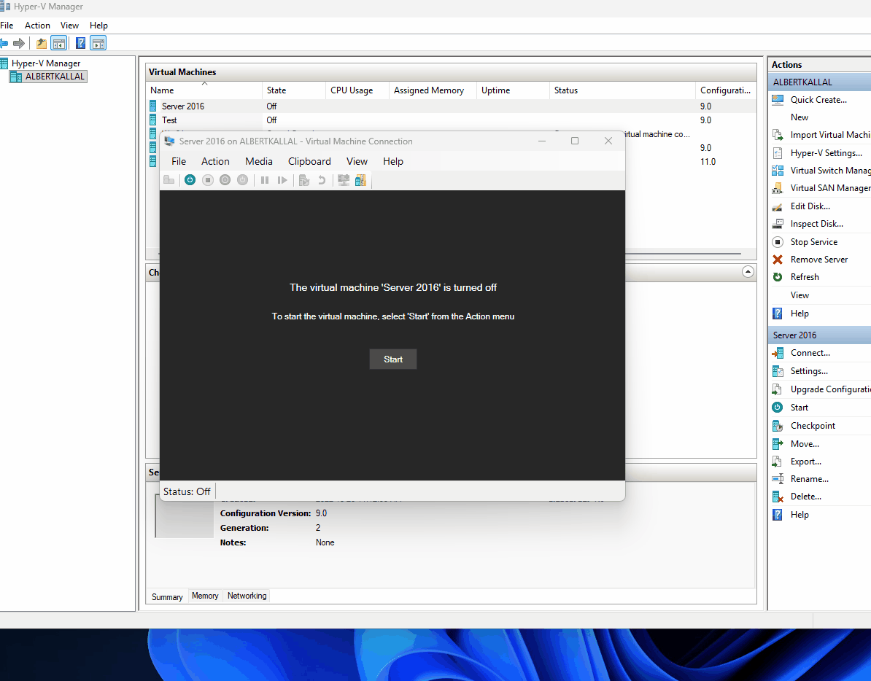Click the Checkpoint icon in VM Connection toolbar
871x681 pixels.
pyautogui.click(x=305, y=180)
